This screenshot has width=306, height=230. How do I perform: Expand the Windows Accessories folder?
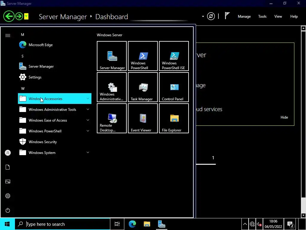click(x=55, y=99)
